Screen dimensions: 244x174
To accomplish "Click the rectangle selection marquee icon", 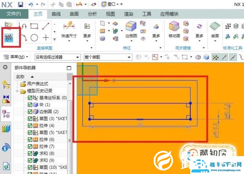I will coord(185,57).
